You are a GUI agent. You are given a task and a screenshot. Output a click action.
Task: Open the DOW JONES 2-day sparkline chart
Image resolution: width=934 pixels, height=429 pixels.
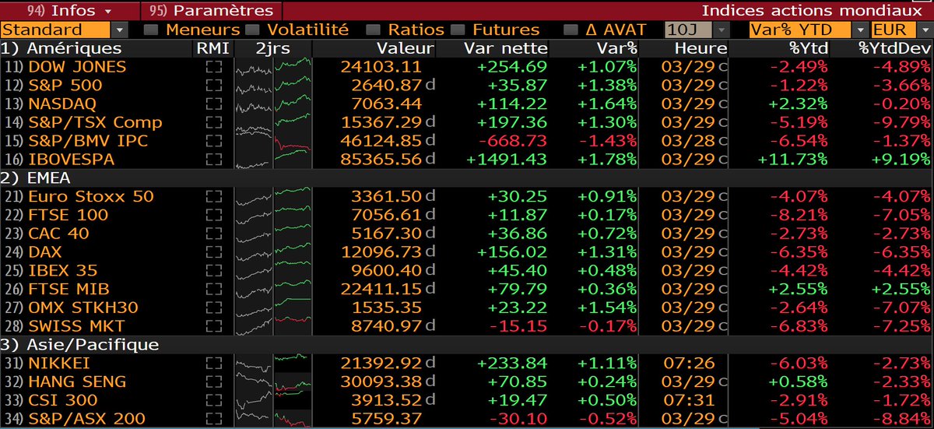(x=274, y=67)
